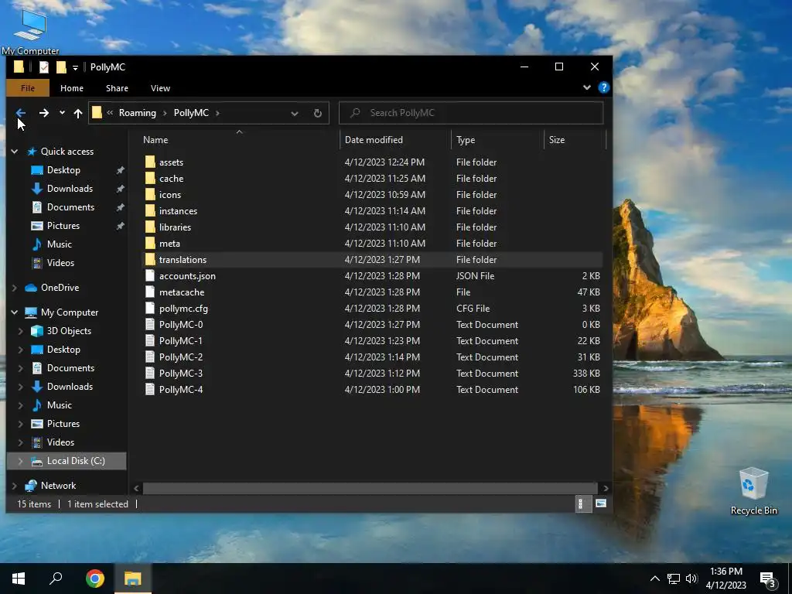This screenshot has height=594, width=792.
Task: Open pinned Desktop under Quick access
Action: click(x=63, y=170)
